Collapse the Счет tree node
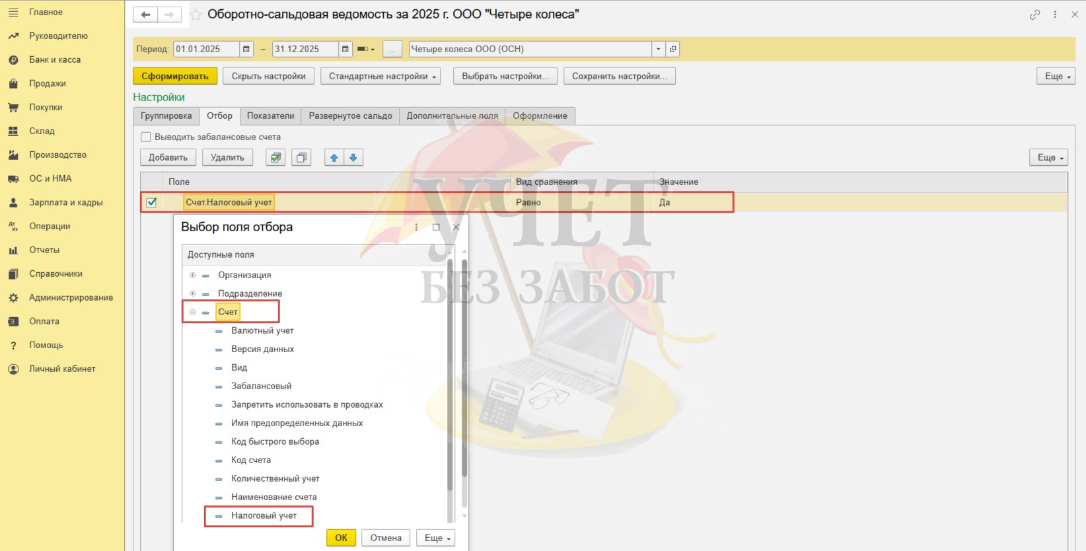The width and height of the screenshot is (1086, 551). pyautogui.click(x=193, y=312)
